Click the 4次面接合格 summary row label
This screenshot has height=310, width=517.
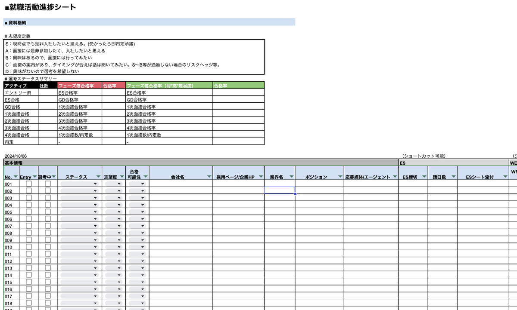[x=21, y=135]
